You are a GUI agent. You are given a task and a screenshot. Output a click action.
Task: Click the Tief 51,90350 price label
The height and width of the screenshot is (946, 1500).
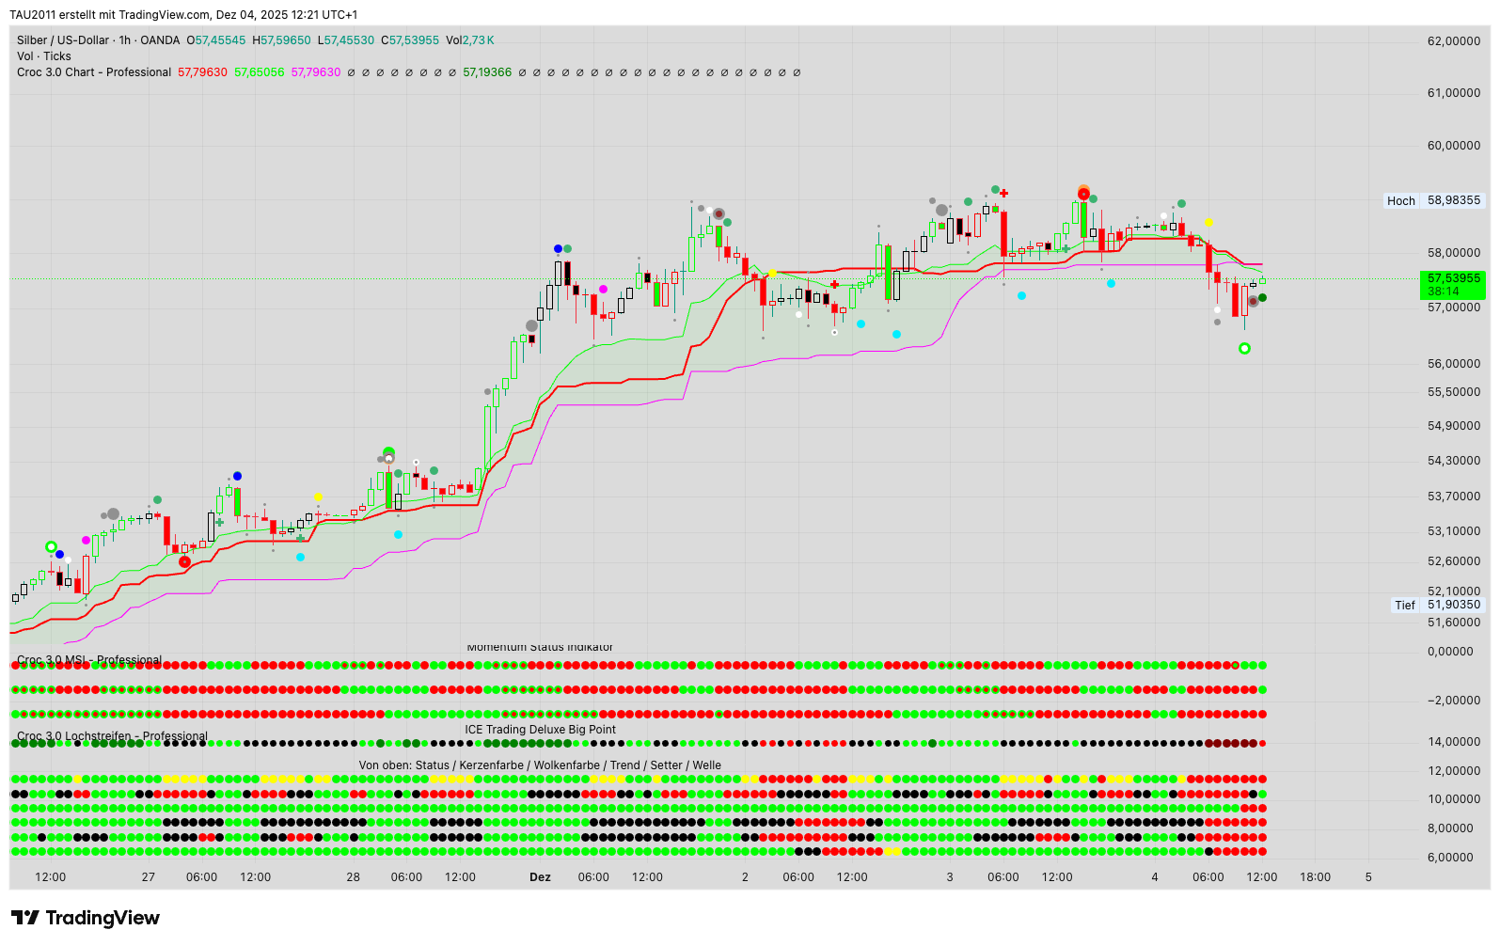pos(1438,605)
